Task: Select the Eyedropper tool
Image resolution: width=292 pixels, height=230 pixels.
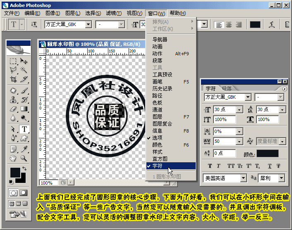Action: click(x=24, y=149)
